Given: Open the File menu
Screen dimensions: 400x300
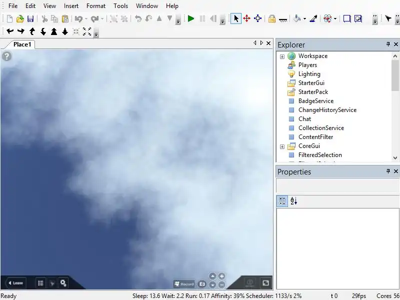Looking at the screenshot, I should point(13,6).
